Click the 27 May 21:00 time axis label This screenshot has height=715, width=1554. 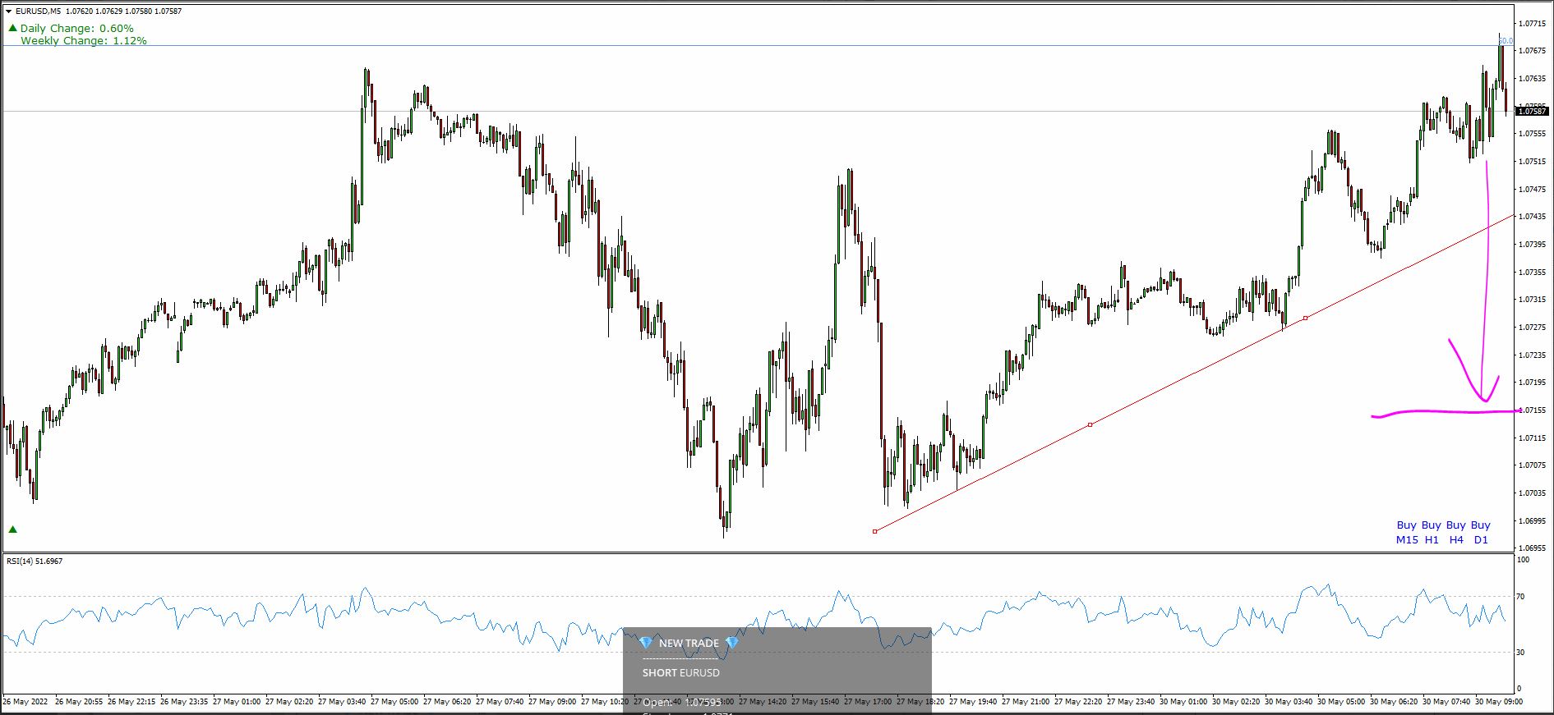click(1026, 702)
